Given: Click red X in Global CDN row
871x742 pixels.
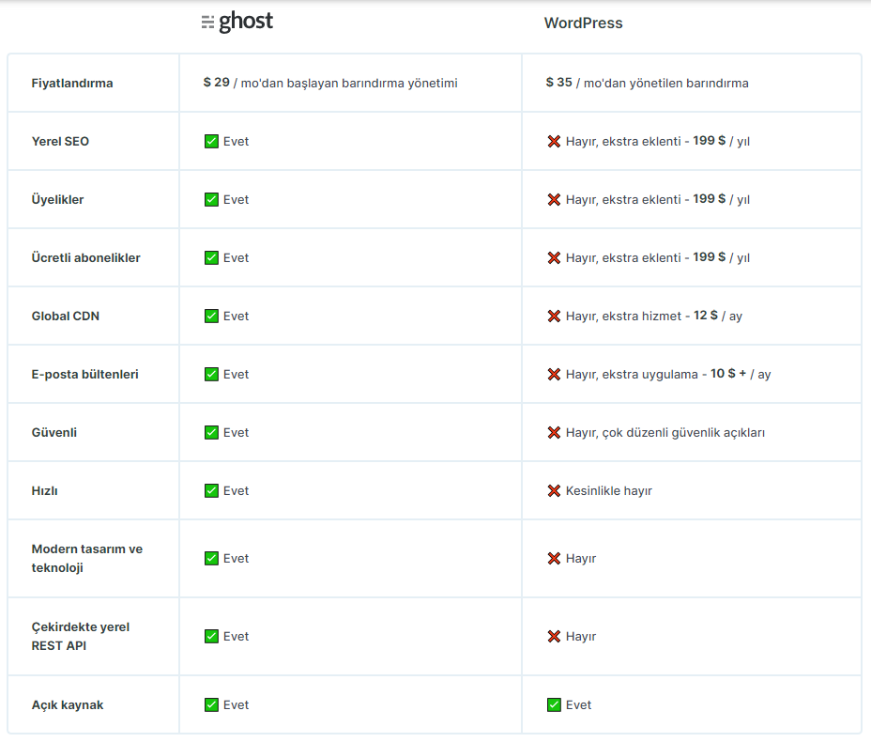Looking at the screenshot, I should [554, 317].
